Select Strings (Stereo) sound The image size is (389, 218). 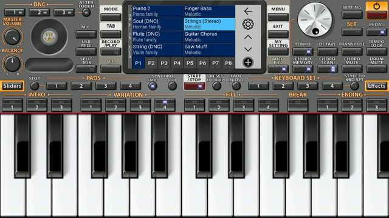coord(209,24)
